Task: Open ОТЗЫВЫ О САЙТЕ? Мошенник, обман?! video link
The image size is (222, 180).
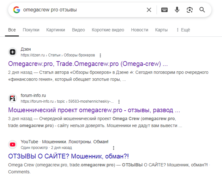Action: 69,156
